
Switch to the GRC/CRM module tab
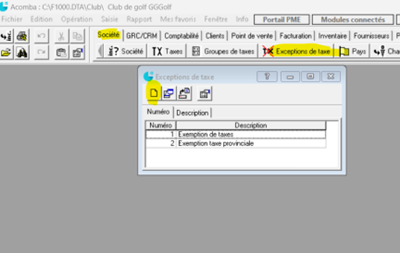tap(142, 36)
